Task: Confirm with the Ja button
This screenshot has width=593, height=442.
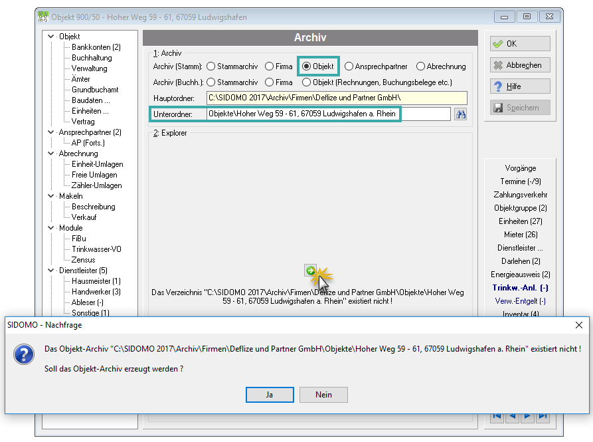Action: click(x=270, y=395)
